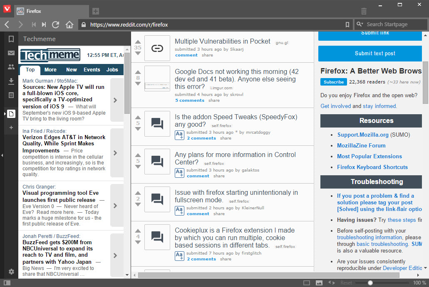Reset the page zoom level
This screenshot has width=429, height=287.
click(346, 283)
